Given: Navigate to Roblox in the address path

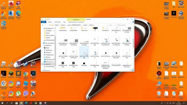Looking at the screenshot, I should click(57, 25).
